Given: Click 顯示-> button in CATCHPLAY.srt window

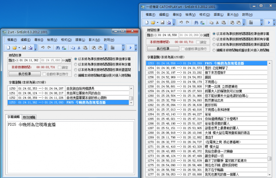Looking at the screenshot, I should (152, 35).
